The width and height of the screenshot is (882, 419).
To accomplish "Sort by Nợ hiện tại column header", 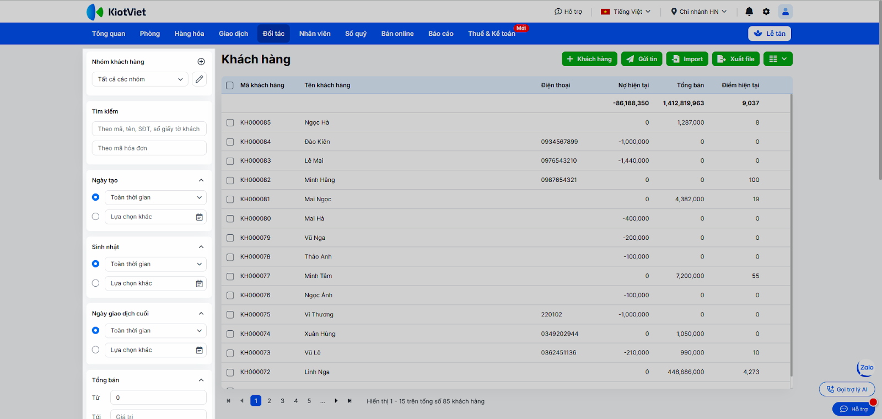I will (633, 85).
